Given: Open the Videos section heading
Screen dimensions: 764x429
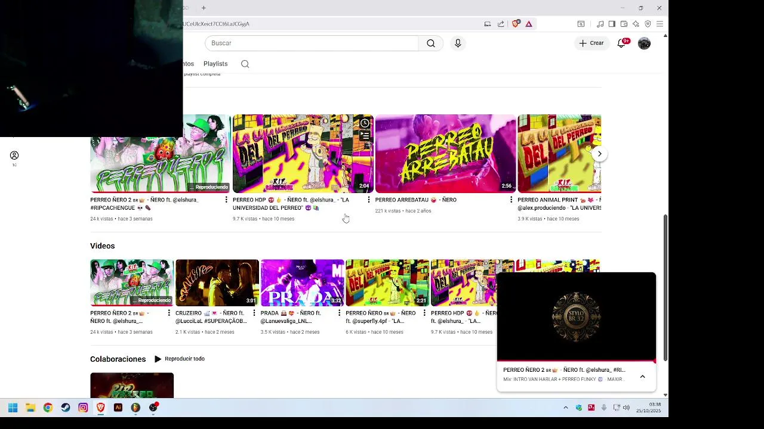Looking at the screenshot, I should point(103,245).
